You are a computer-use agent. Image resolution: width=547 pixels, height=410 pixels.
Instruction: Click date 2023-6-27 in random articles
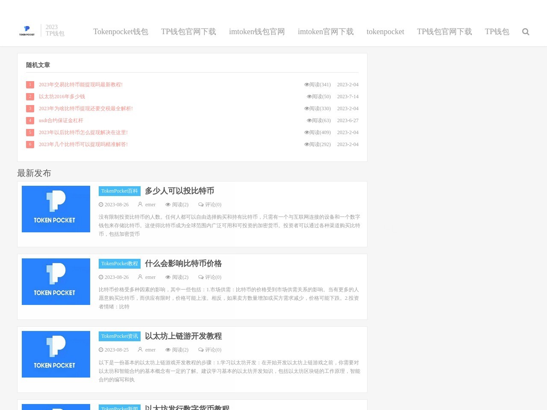(348, 120)
